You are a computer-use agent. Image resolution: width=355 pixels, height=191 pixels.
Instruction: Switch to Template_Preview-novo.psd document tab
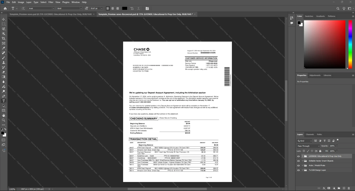pos(51,14)
